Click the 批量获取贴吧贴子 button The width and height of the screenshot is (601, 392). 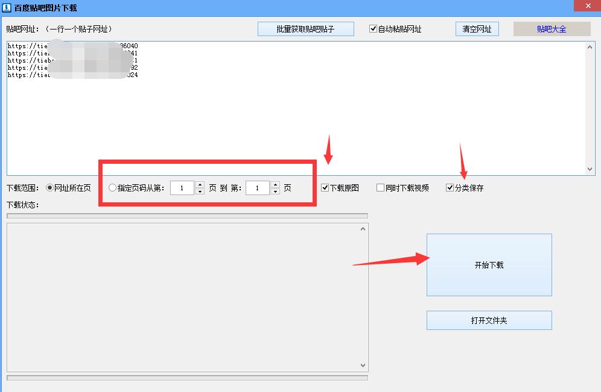tap(305, 29)
